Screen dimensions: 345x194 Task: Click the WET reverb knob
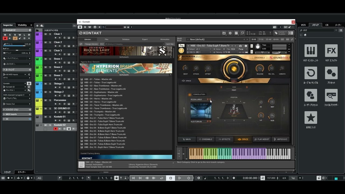tap(272, 102)
